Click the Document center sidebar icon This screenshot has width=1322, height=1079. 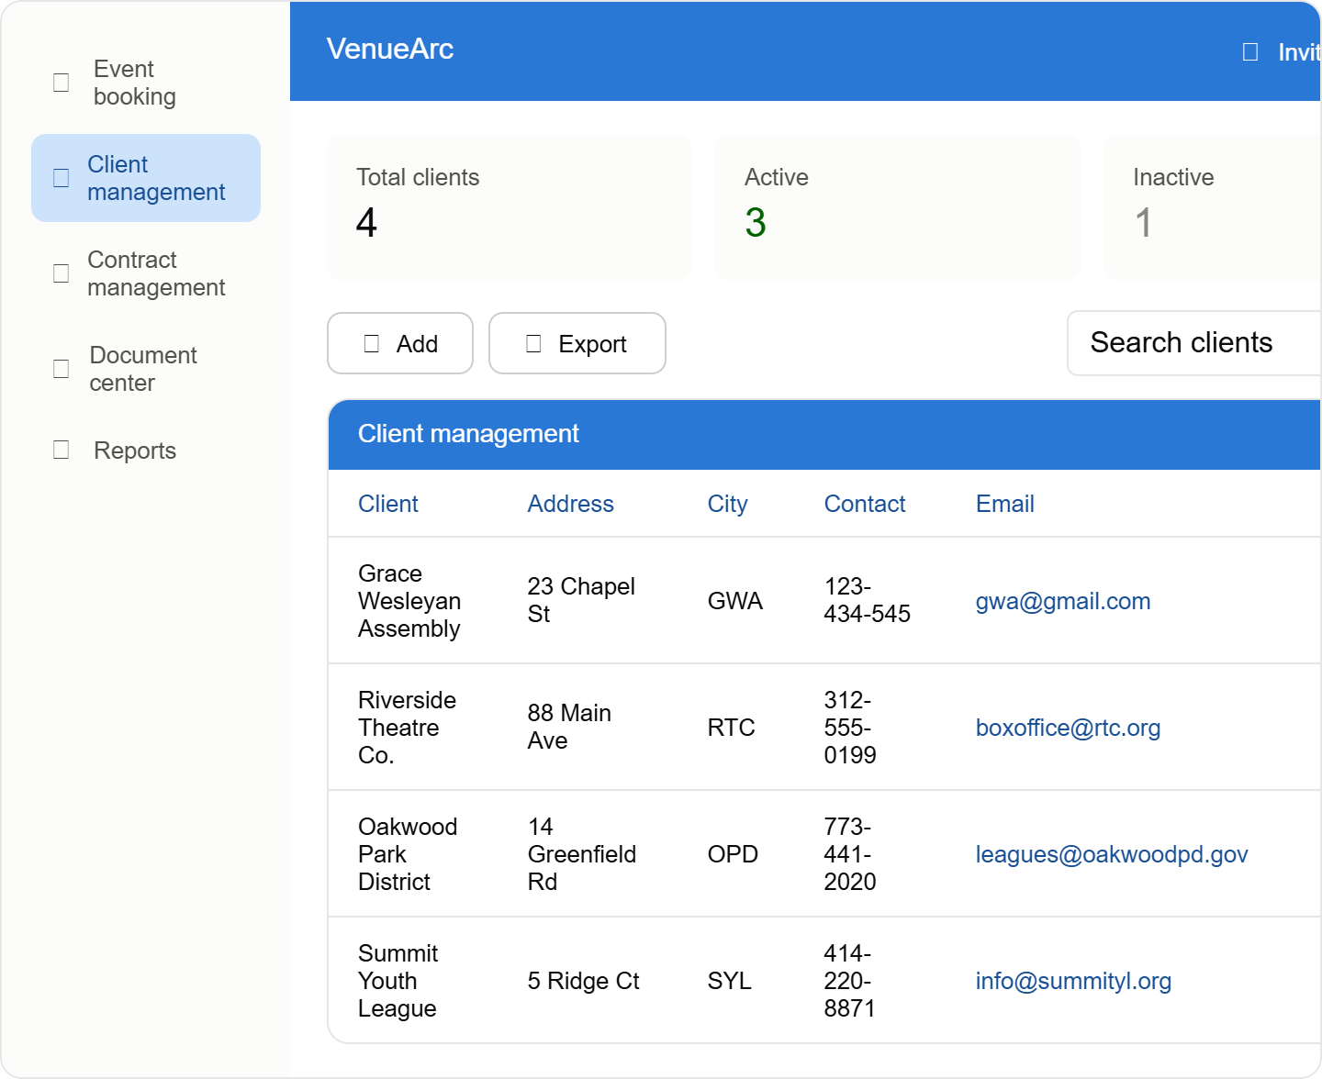click(x=62, y=369)
